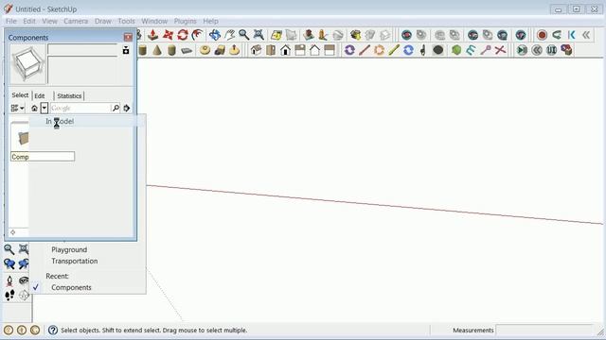The width and height of the screenshot is (606, 340).
Task: Draw a cone primitive shape
Action: coord(157,50)
